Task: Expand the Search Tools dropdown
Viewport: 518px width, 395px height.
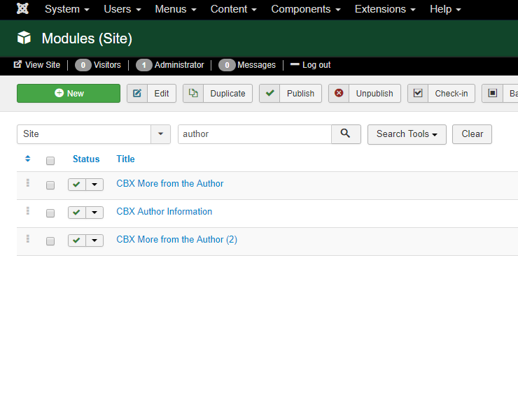Action: pyautogui.click(x=407, y=134)
